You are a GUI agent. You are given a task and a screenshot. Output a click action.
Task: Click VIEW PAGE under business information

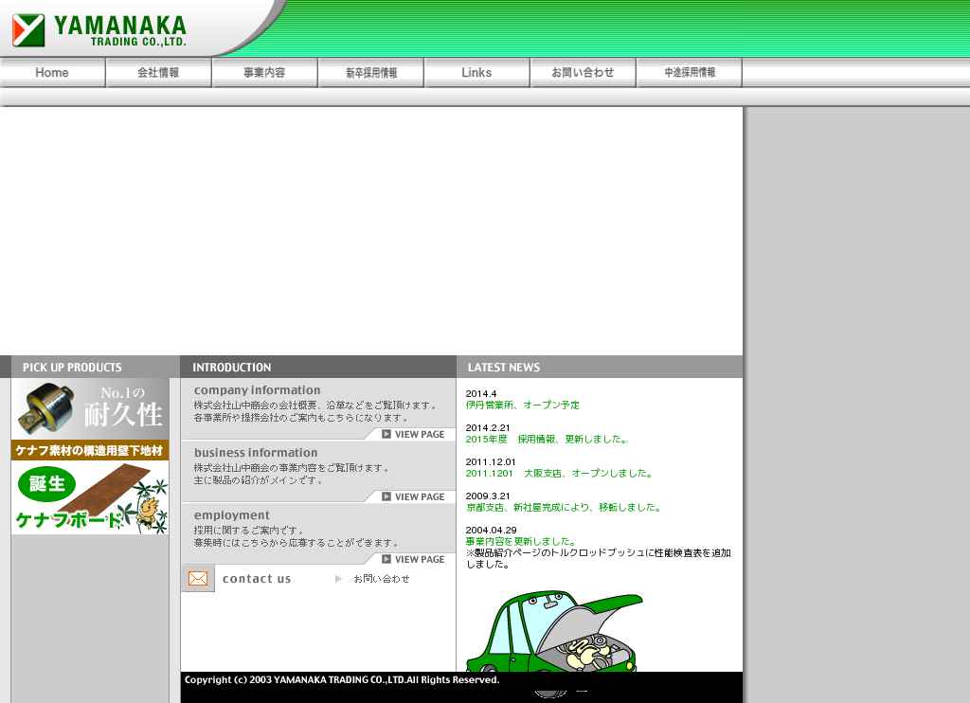pos(413,497)
